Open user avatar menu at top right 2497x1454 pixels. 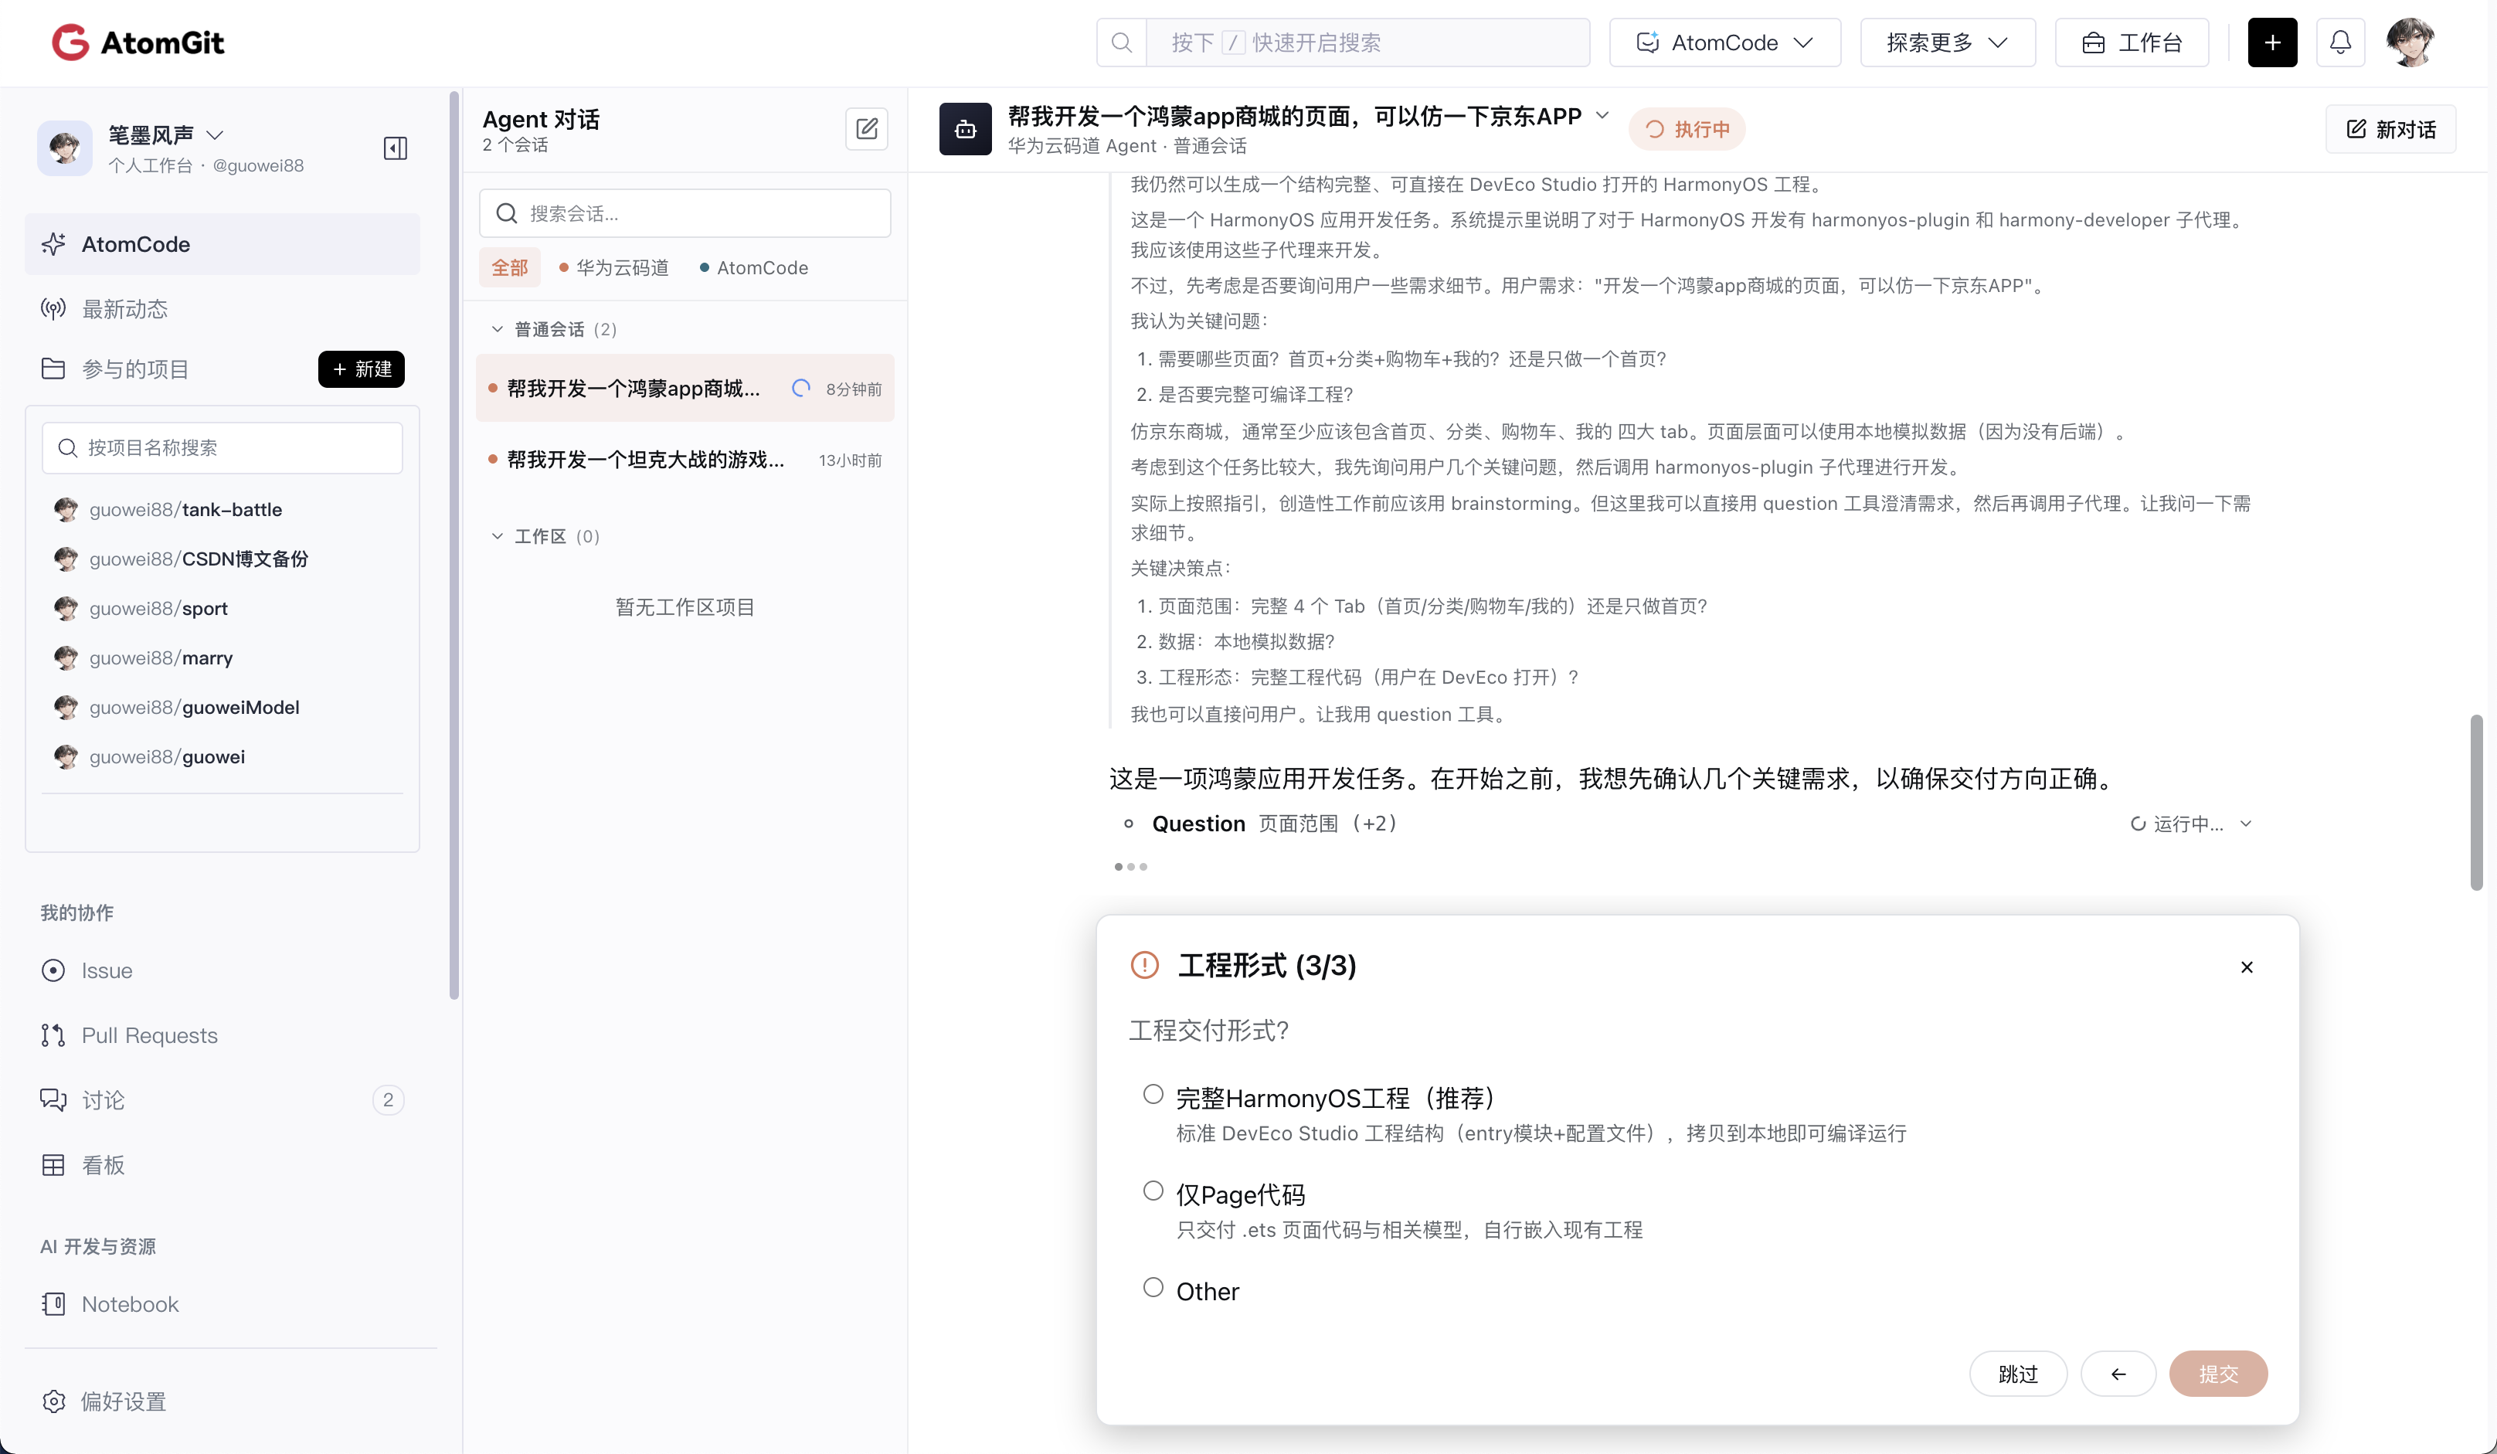pos(2410,42)
